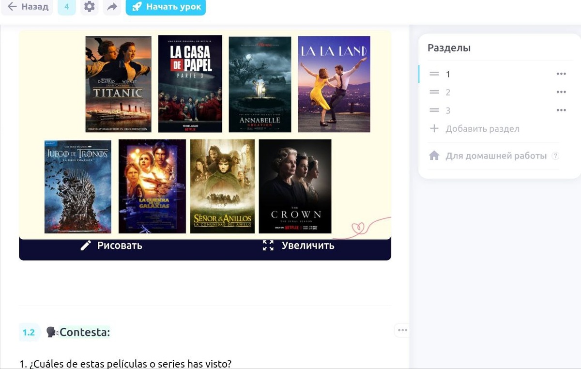Click the expand-arrows icon on Увеличить

[268, 246]
